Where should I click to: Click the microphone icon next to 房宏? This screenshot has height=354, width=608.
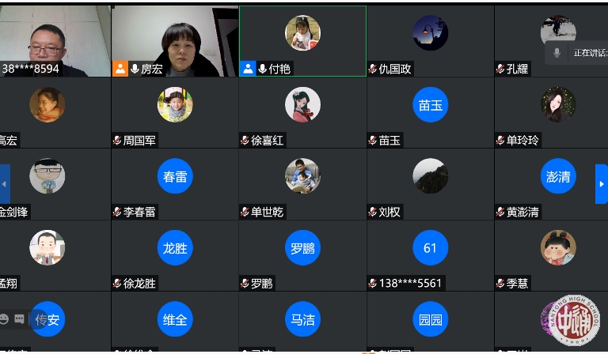135,69
